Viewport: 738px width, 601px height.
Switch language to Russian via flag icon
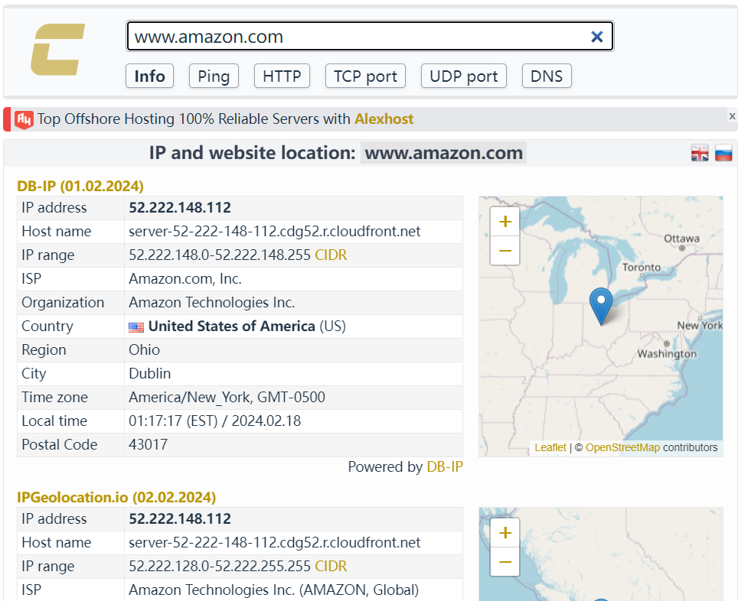(723, 153)
